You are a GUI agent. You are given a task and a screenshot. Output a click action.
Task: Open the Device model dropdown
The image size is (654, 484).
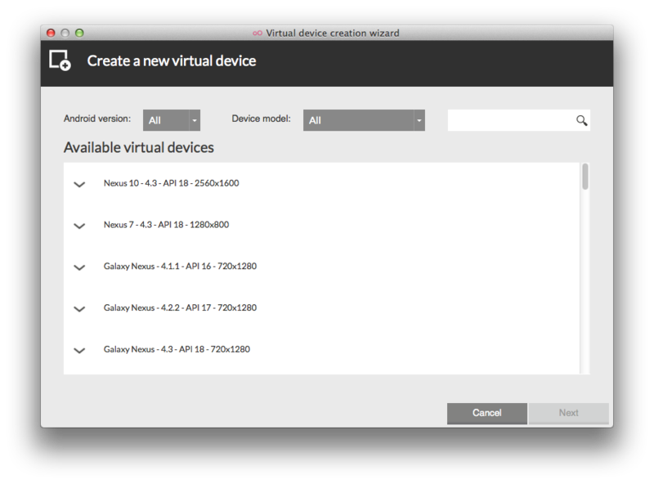click(364, 120)
